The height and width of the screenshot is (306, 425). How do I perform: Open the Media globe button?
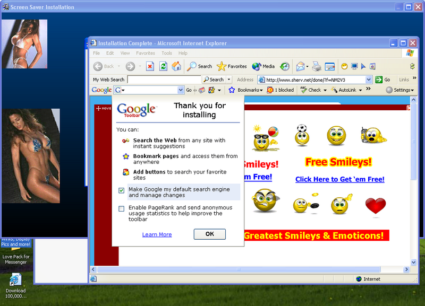coord(263,66)
